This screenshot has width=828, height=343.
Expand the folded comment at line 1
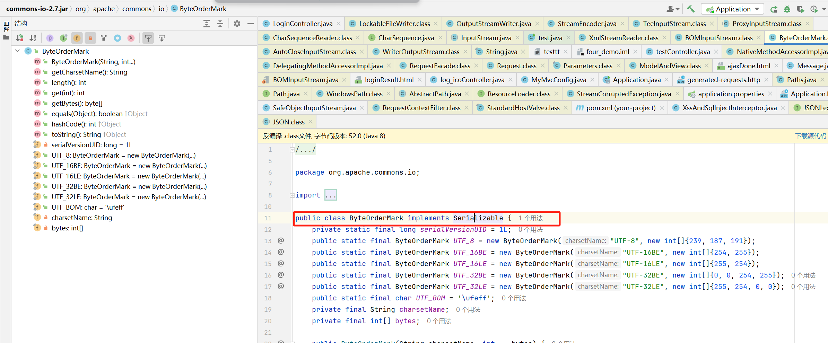(292, 150)
